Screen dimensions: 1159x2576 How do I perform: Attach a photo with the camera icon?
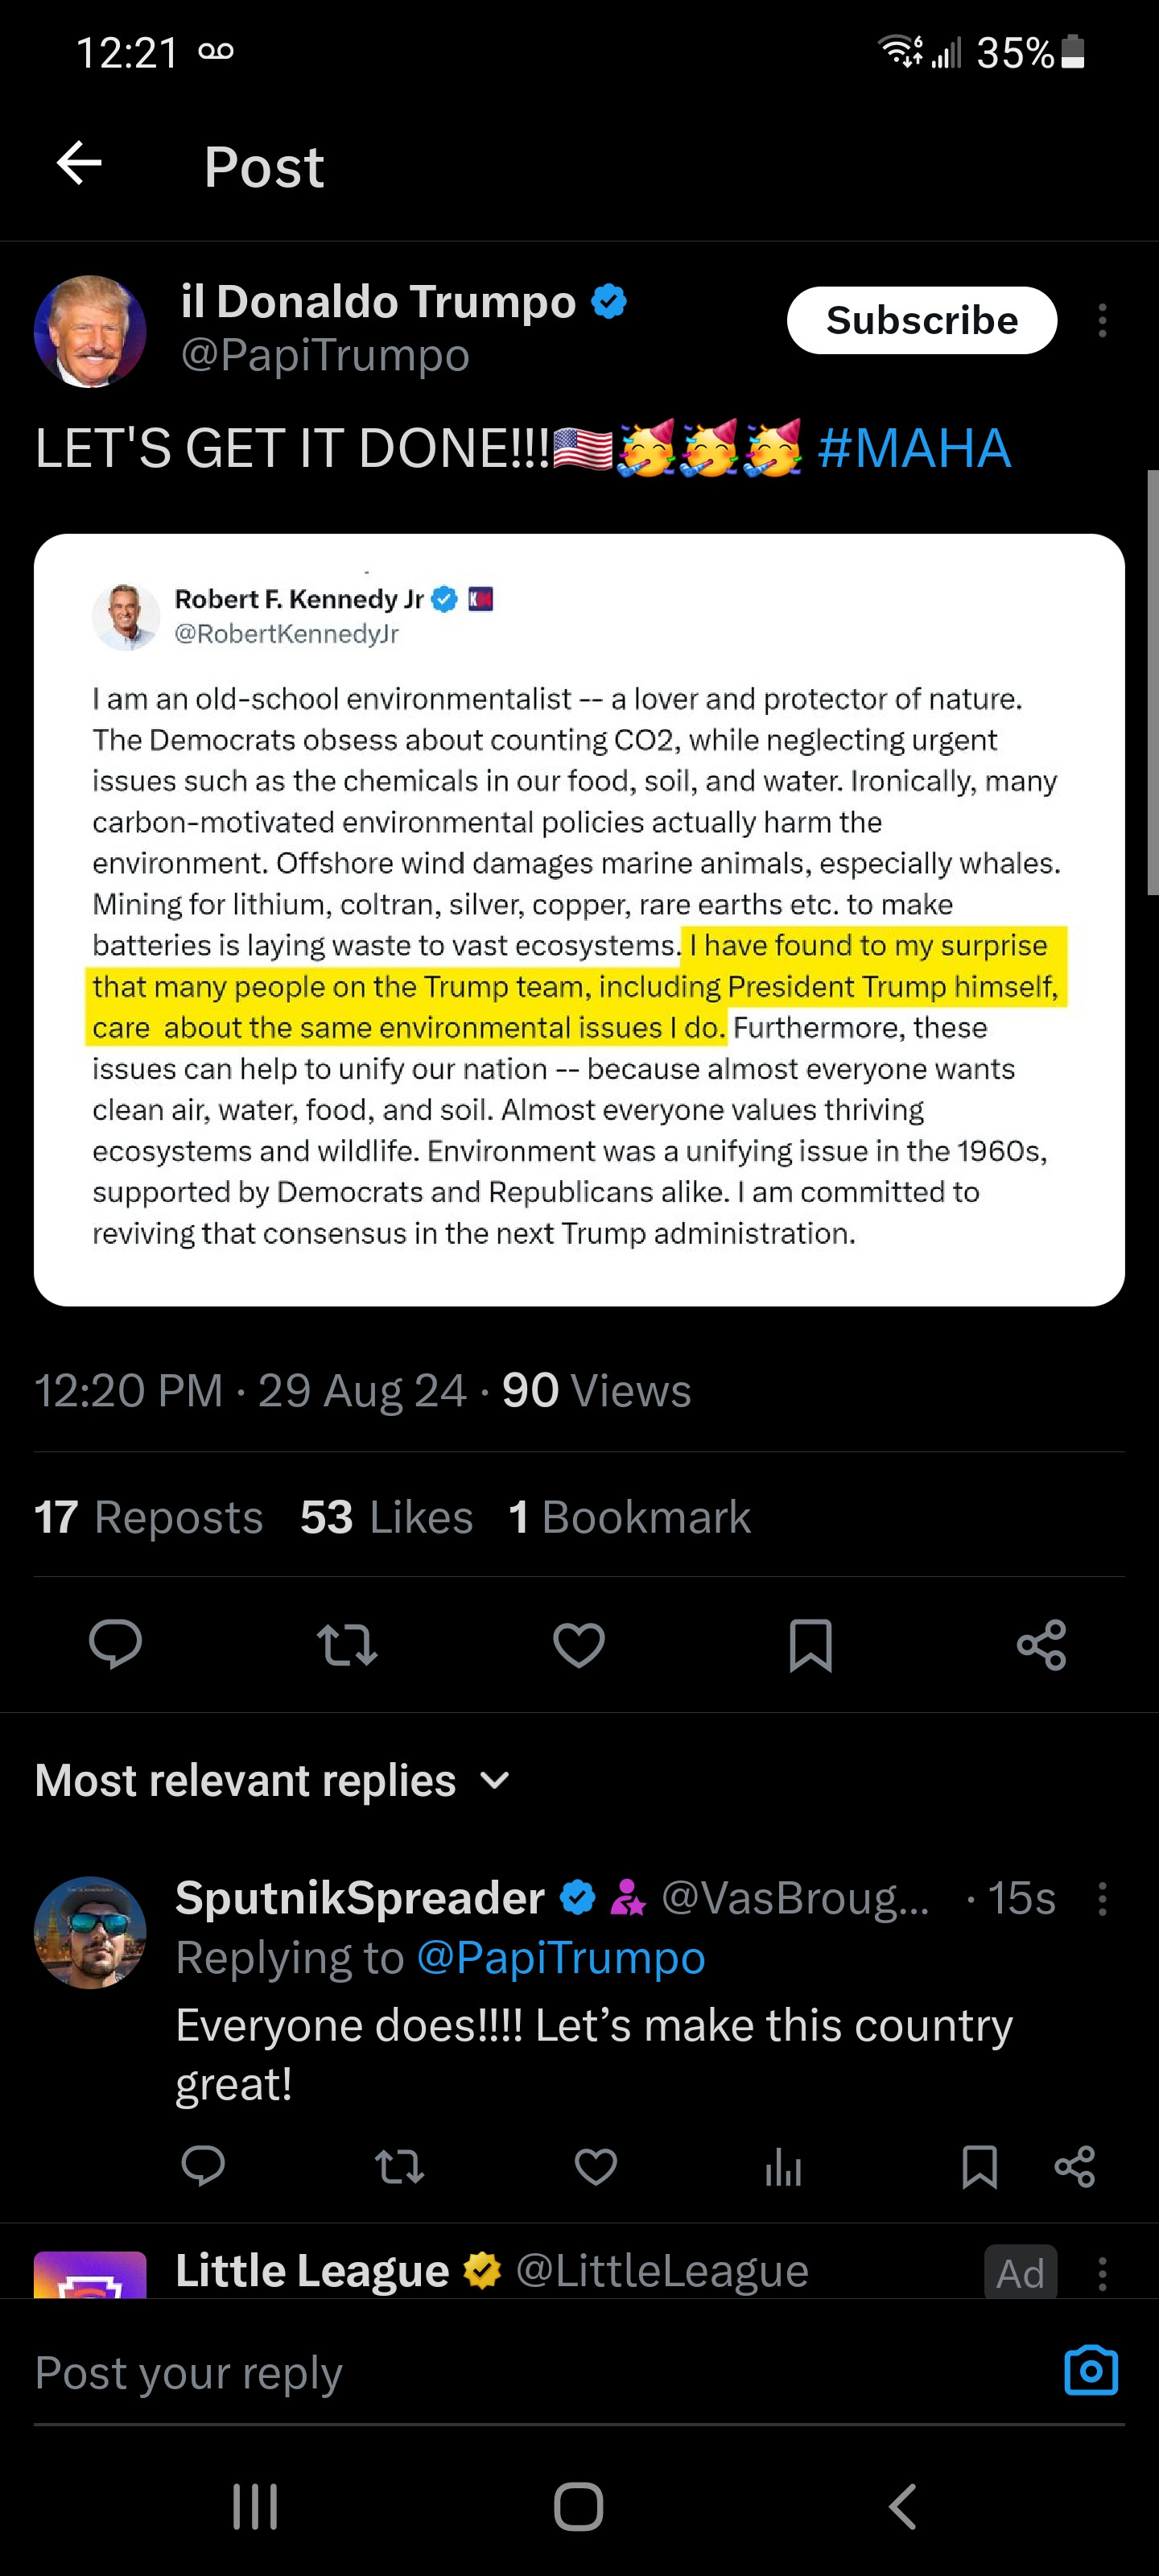coord(1090,2370)
